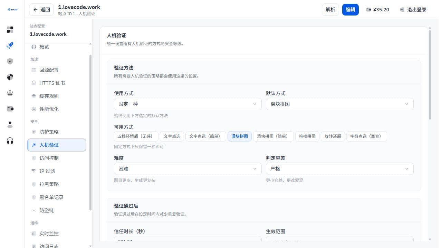Open 拉黑策略 in the sidebar
Viewport: 442px width, 248px height.
click(57, 184)
